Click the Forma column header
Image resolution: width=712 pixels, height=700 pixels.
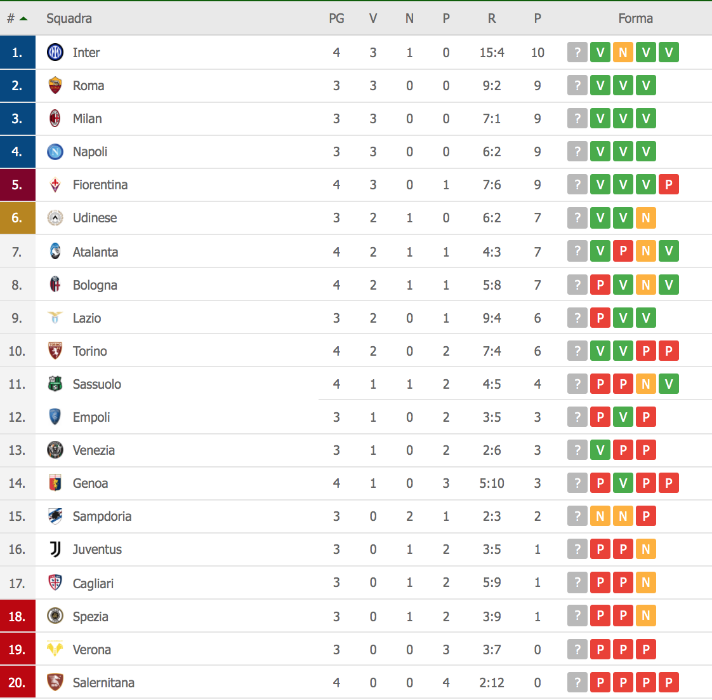(635, 18)
